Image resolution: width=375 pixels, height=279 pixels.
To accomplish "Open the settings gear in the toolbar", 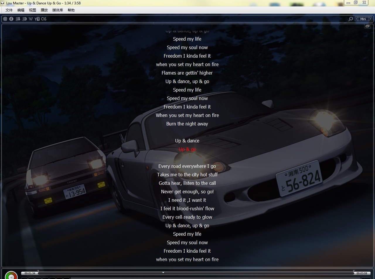I will (5, 19).
